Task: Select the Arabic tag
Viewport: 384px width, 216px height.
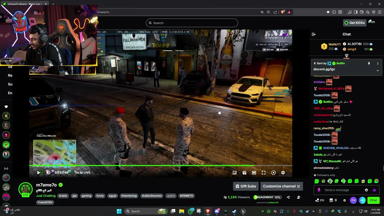Action: 63,196
